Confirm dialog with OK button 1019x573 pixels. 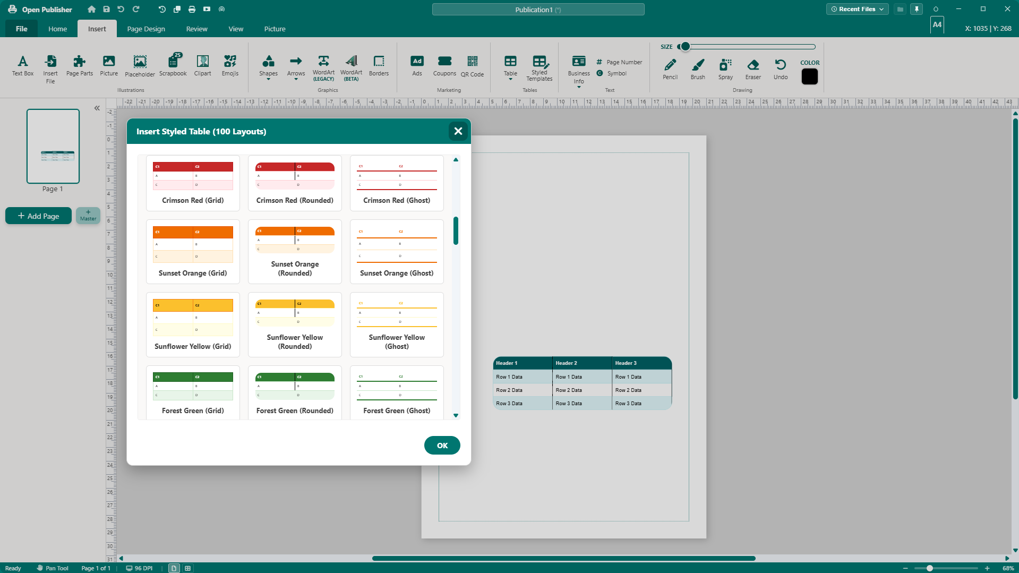tap(442, 446)
